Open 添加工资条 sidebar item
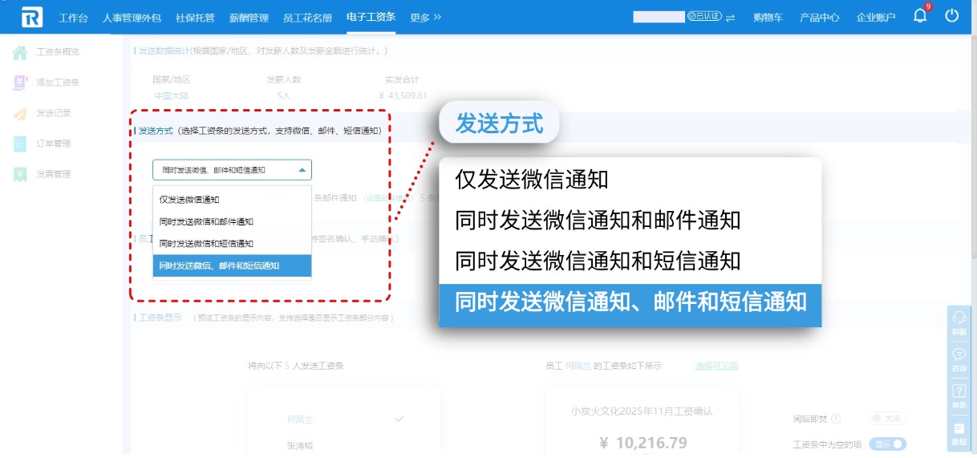The width and height of the screenshot is (977, 458). pyautogui.click(x=58, y=83)
